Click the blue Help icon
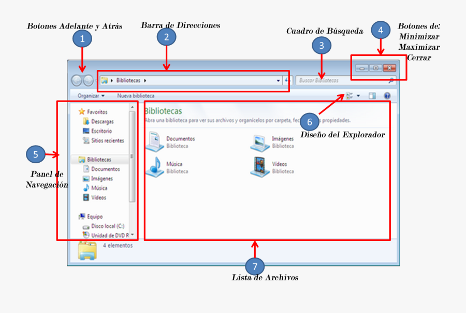466x313 pixels. [x=387, y=96]
